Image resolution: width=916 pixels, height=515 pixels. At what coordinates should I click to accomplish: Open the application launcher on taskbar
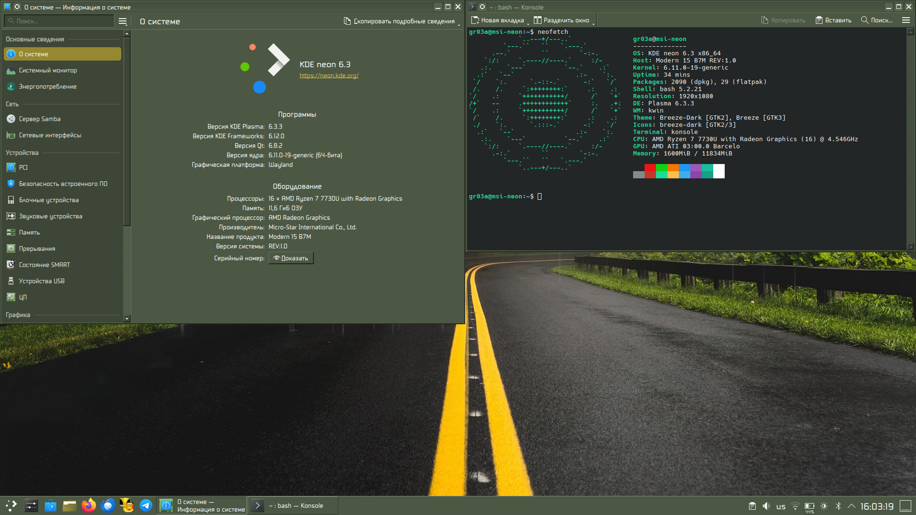[x=11, y=505]
